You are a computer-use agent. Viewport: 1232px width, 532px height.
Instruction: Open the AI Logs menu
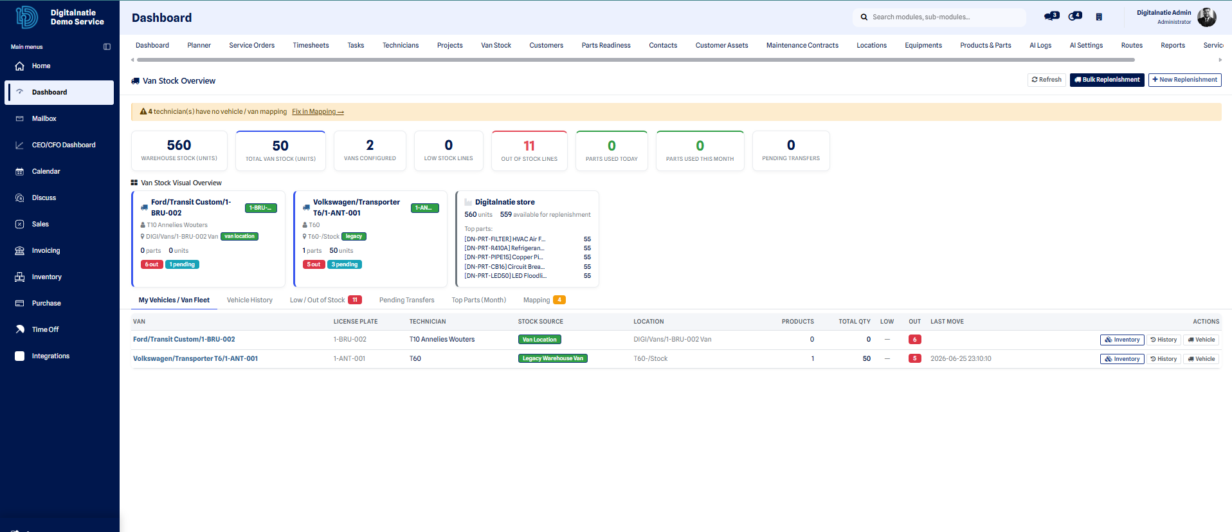(x=1040, y=45)
